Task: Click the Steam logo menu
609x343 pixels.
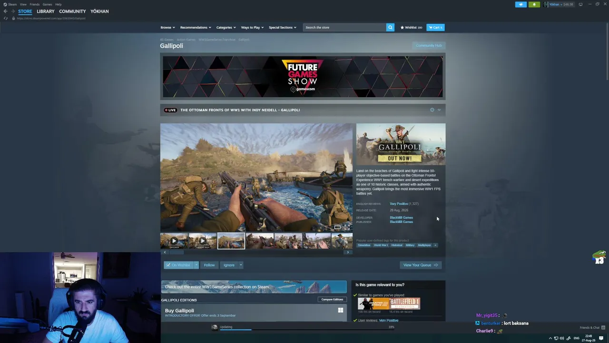Action: point(10,4)
